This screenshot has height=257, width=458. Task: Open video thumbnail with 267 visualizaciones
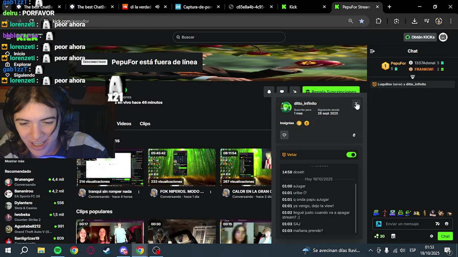246,167
